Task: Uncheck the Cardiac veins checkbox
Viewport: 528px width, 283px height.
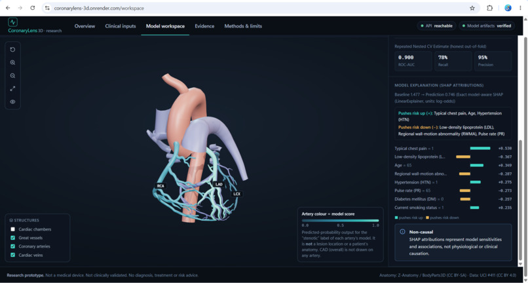Action: (13, 255)
